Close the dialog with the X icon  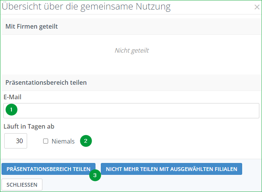pos(257,7)
